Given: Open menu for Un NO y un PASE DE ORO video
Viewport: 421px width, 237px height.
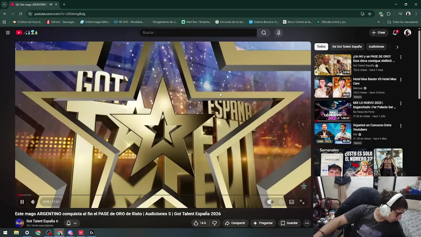Looking at the screenshot, I should pyautogui.click(x=401, y=57).
